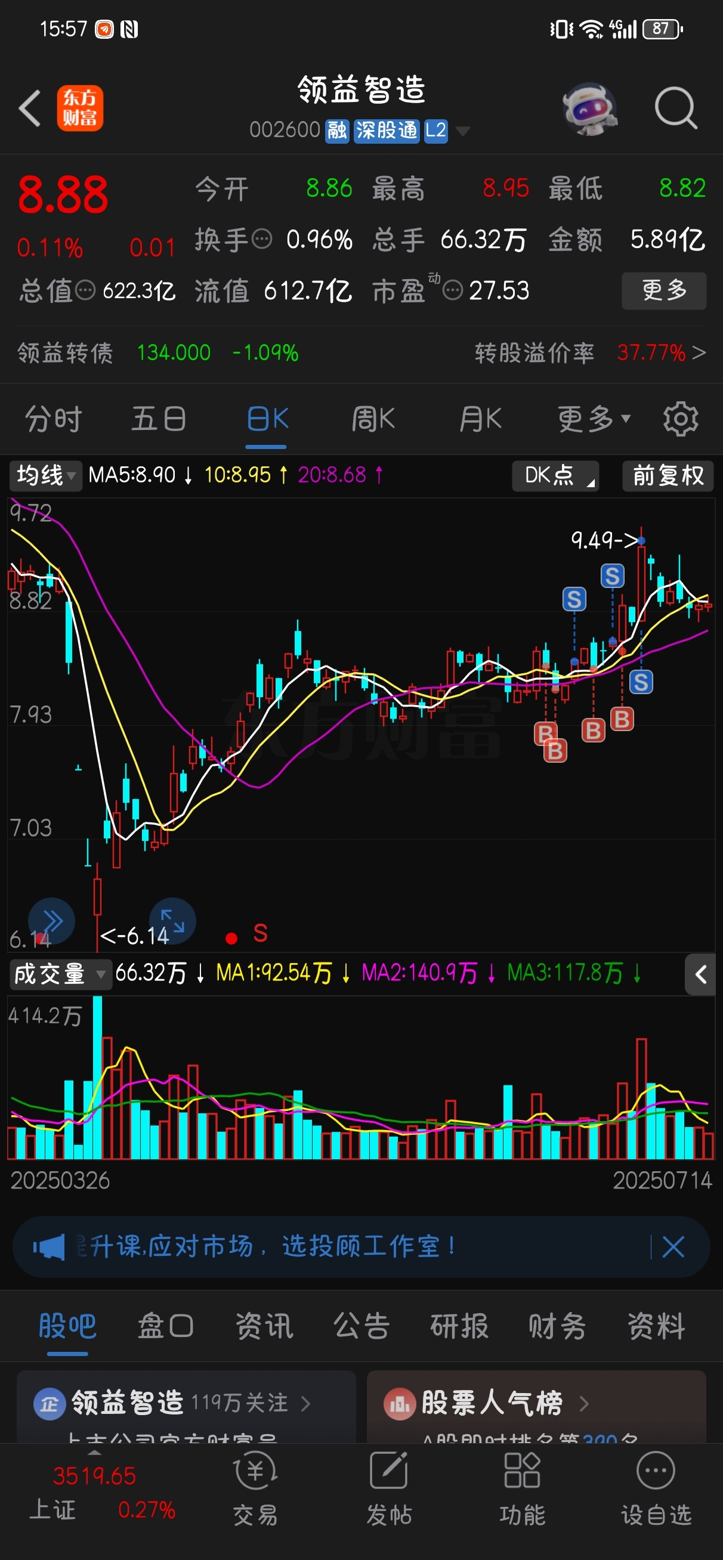723x1560 pixels.
Task: Tap topmost S sell marker on chart
Action: [x=612, y=575]
